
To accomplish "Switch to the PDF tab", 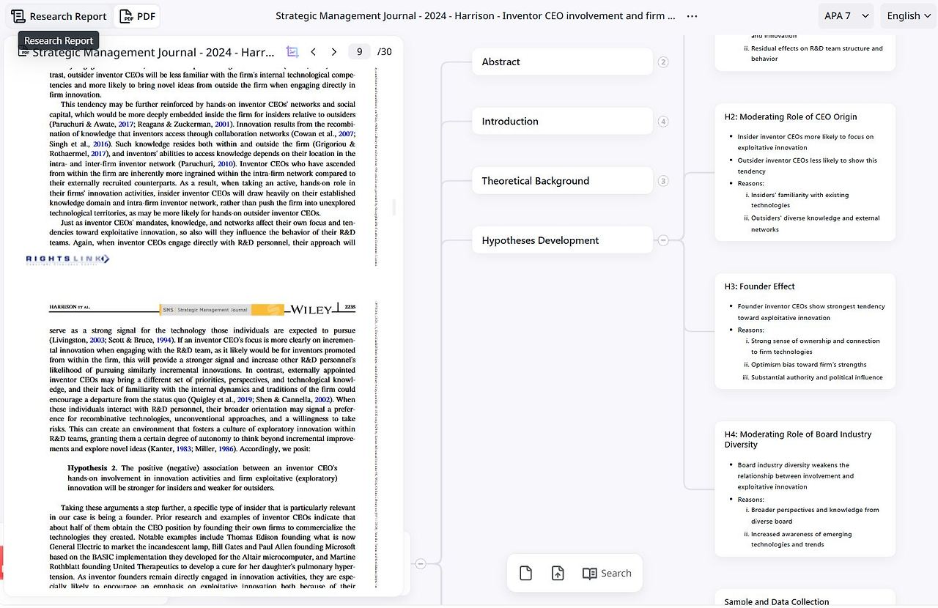I will pyautogui.click(x=137, y=15).
